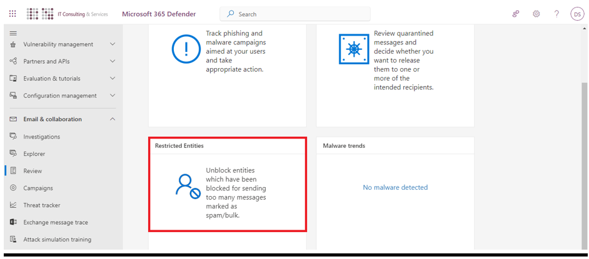Click the Email & collaboration envelope icon
Image resolution: width=589 pixels, height=259 pixels.
(x=13, y=119)
